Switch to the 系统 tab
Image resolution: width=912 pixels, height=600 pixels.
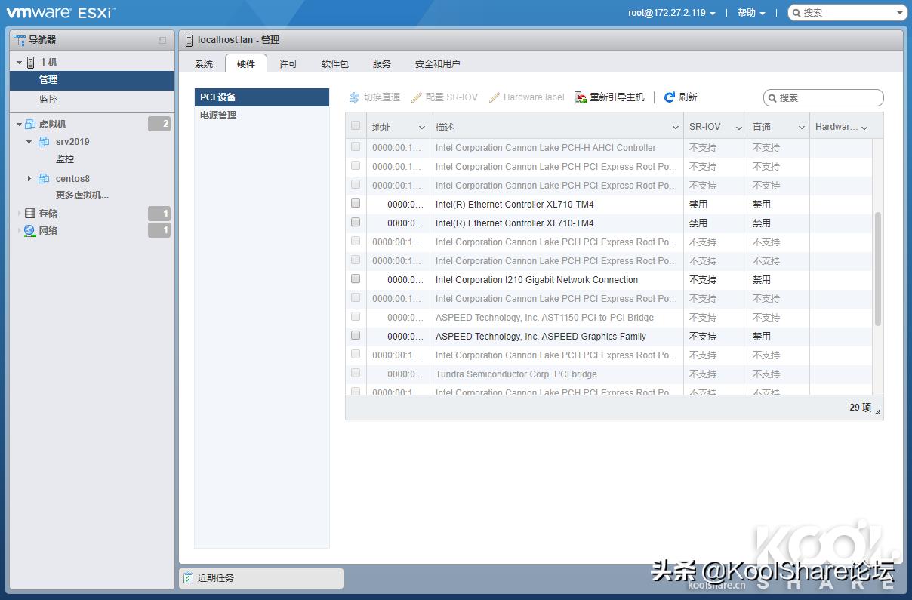tap(203, 63)
